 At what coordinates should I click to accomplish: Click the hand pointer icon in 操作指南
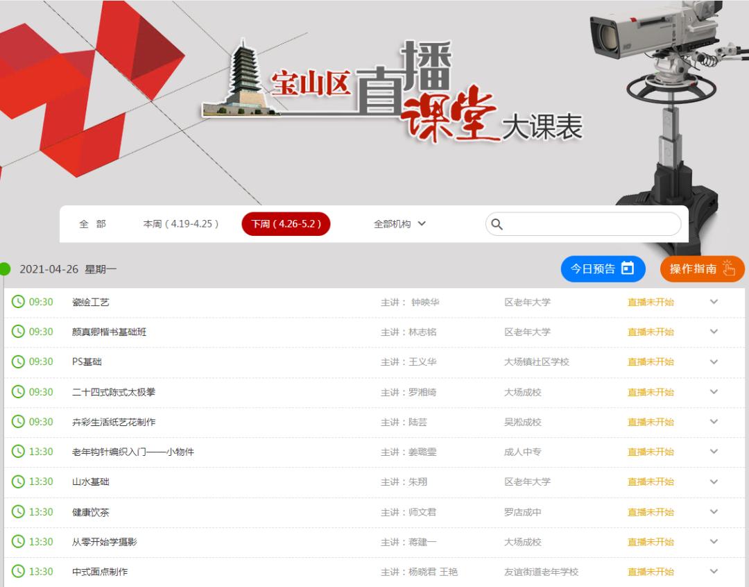coord(728,268)
